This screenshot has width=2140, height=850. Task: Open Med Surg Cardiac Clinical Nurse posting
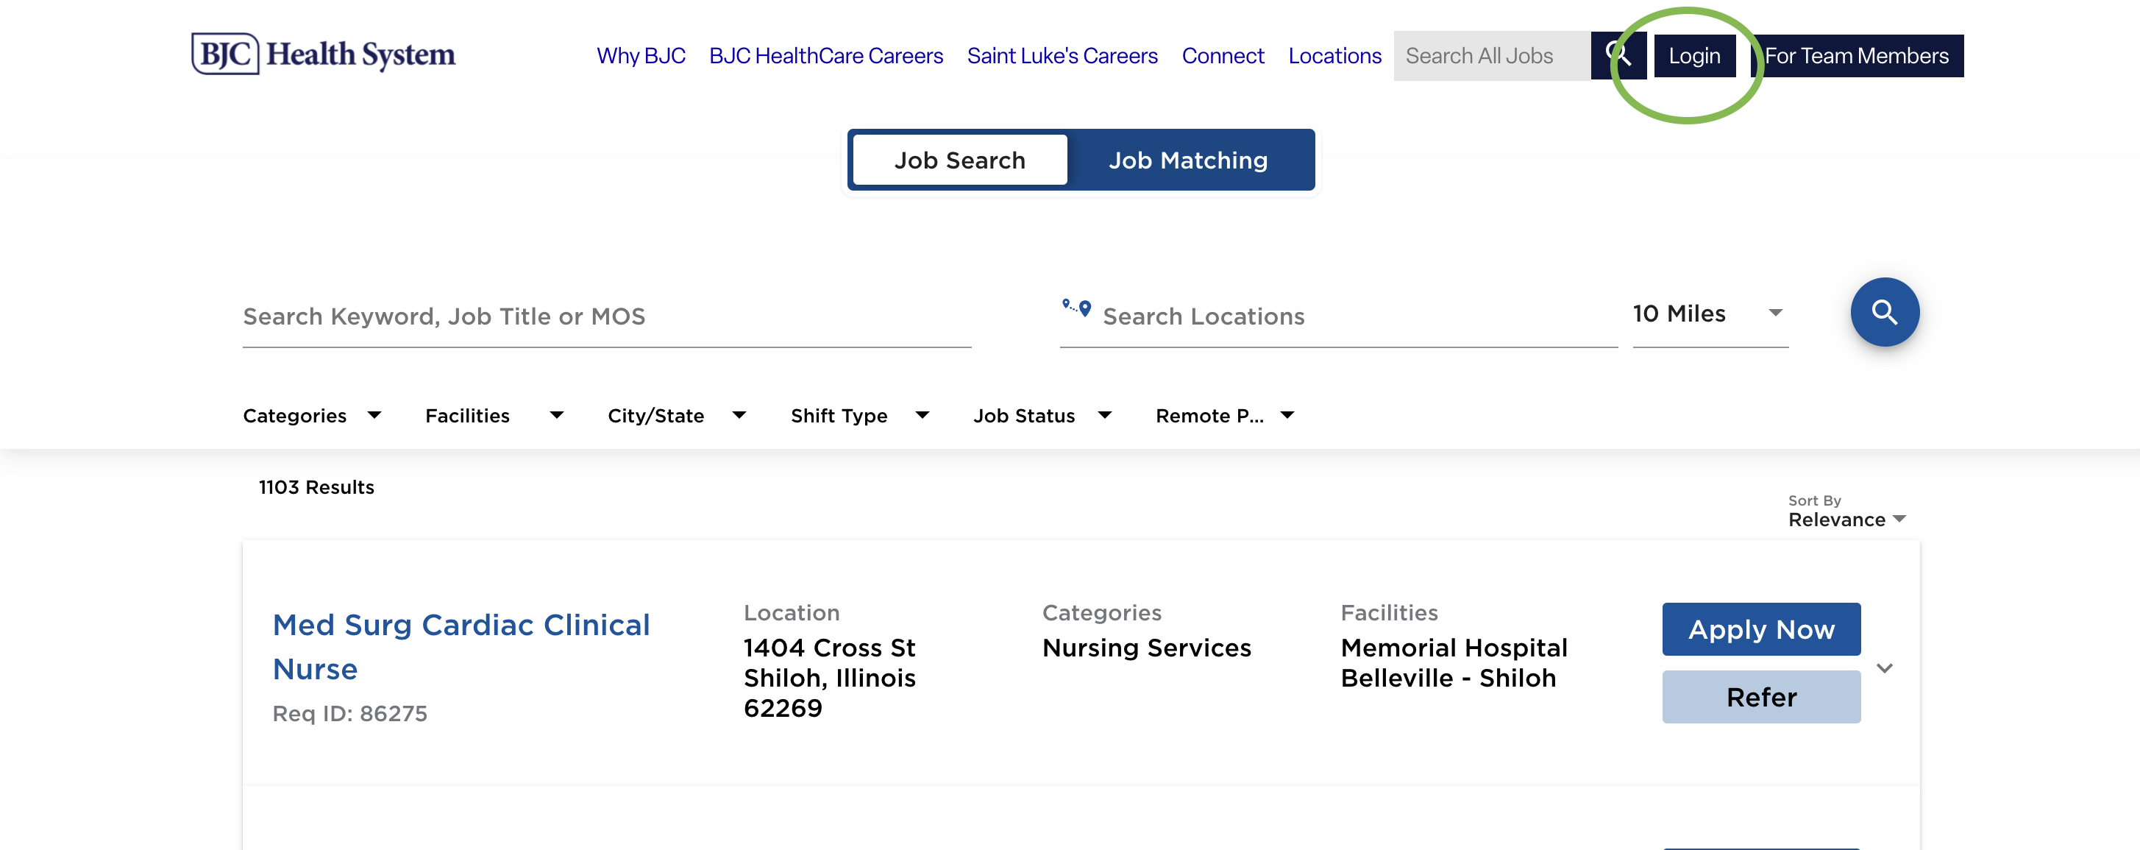point(461,646)
